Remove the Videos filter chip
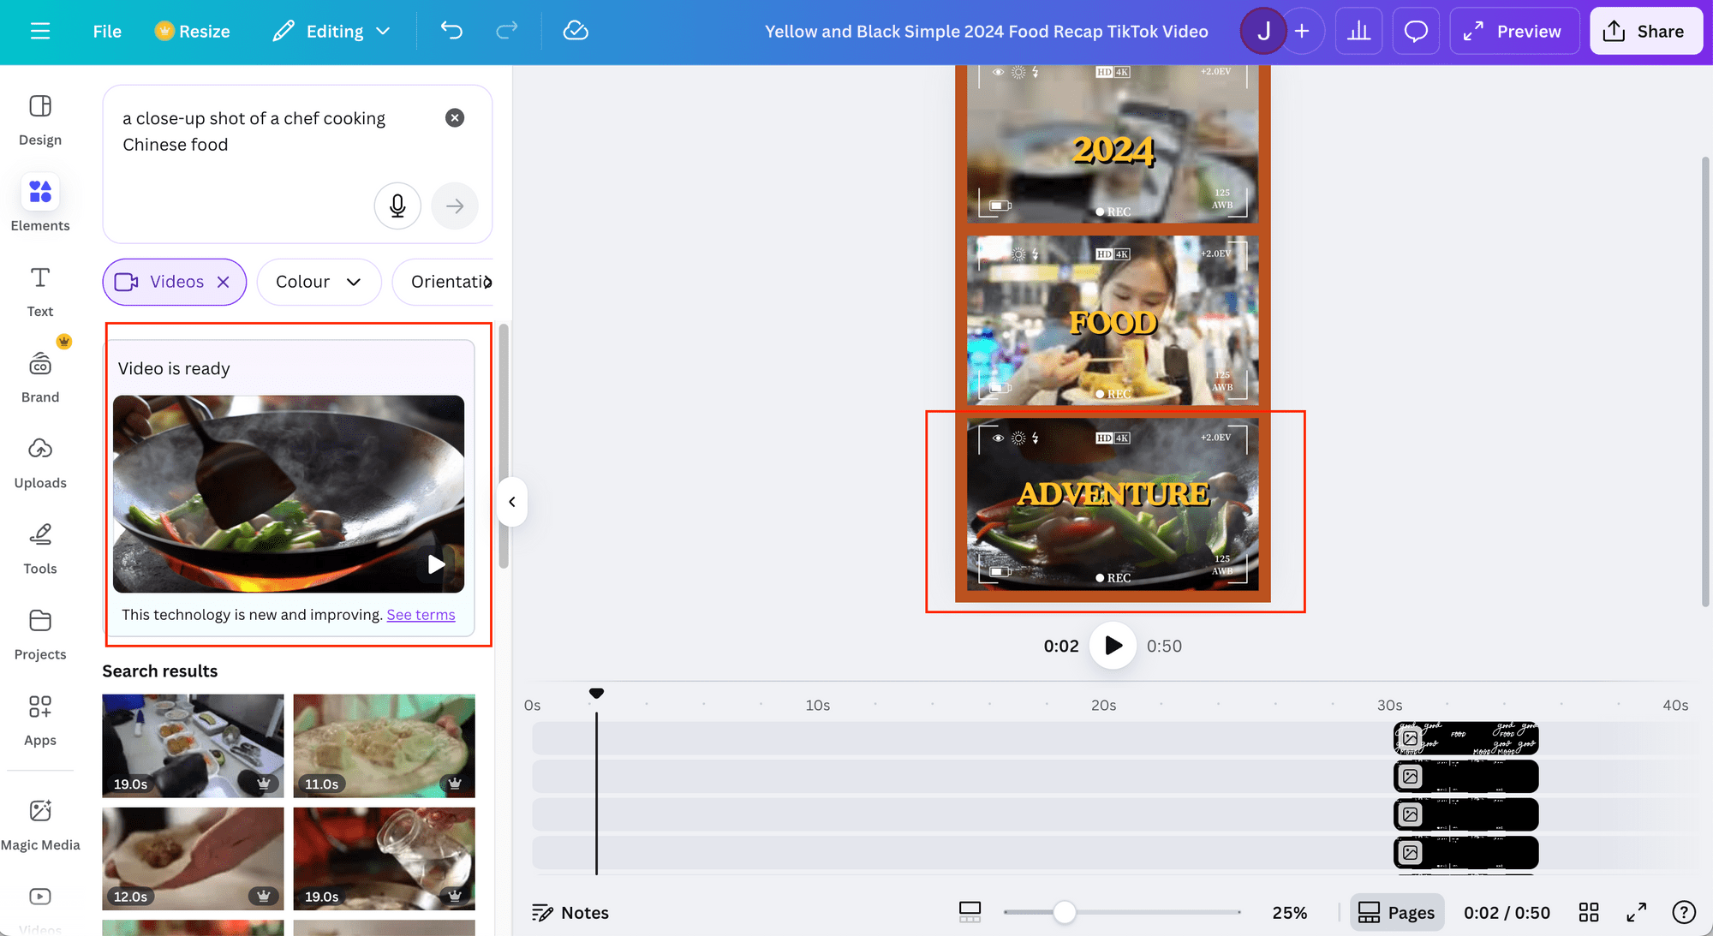The image size is (1713, 936). [x=222, y=282]
